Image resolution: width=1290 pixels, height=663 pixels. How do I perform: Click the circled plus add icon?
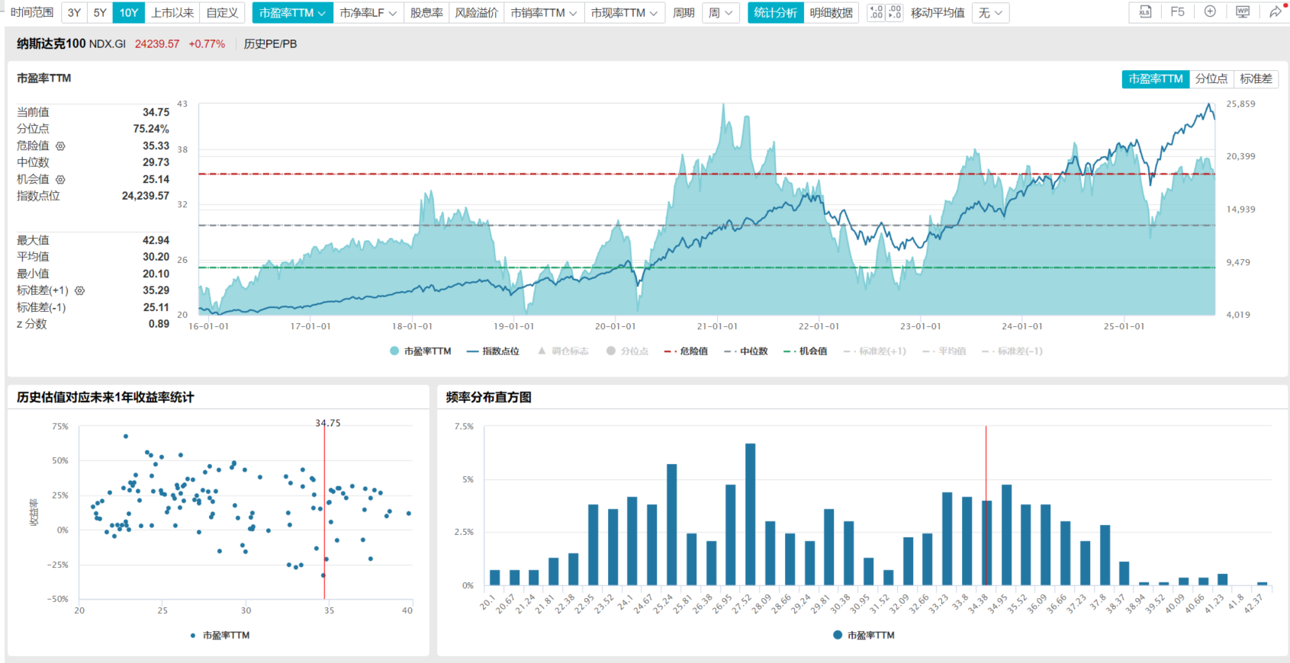point(1210,12)
